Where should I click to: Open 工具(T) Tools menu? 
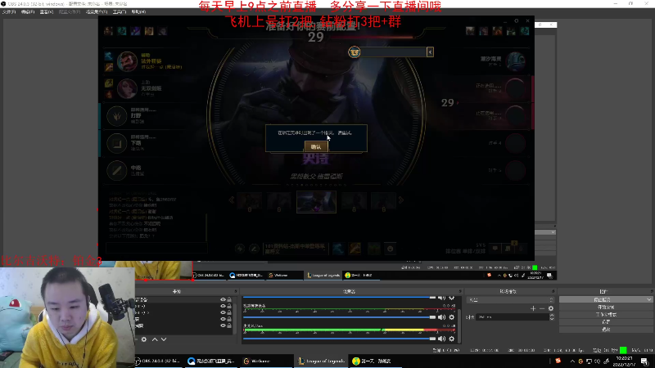click(x=120, y=11)
